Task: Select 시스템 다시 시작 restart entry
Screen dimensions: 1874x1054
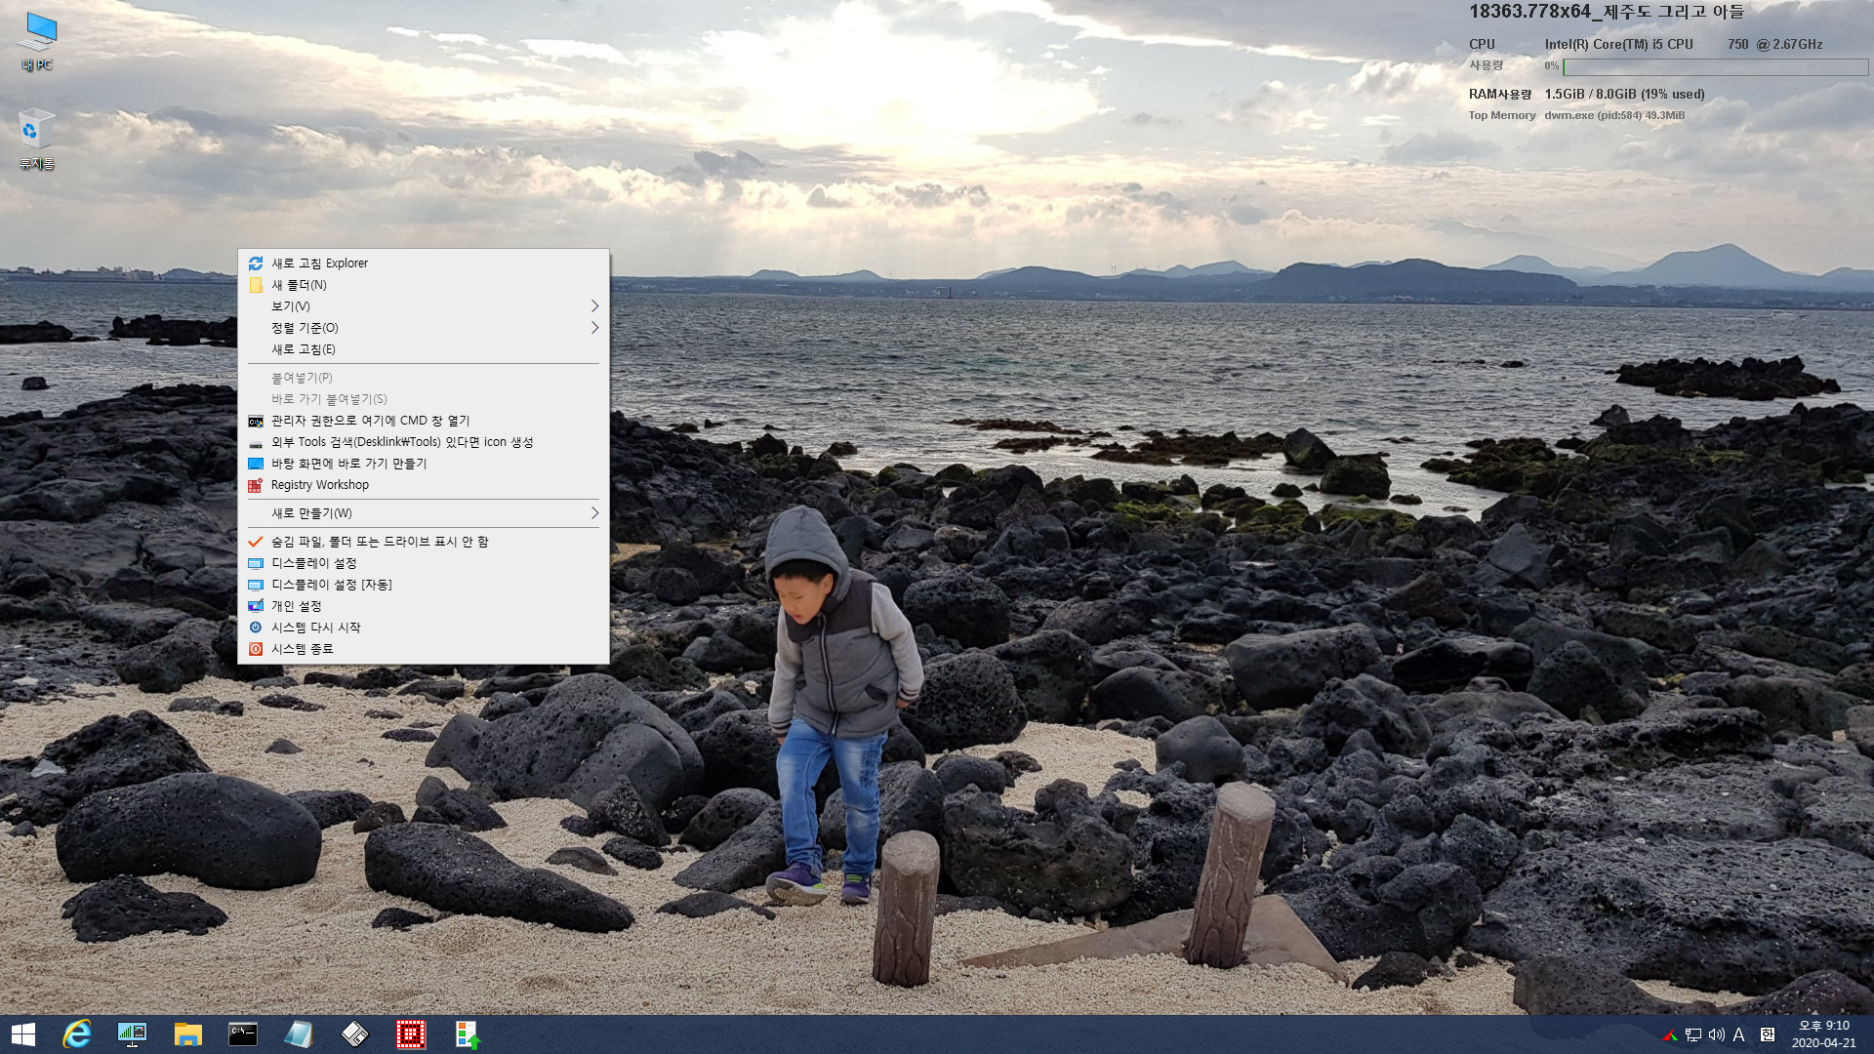Action: point(424,628)
